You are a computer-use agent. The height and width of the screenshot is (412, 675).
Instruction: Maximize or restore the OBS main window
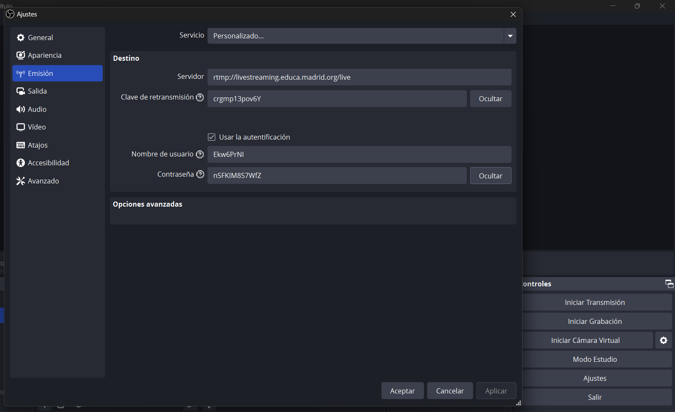[x=637, y=6]
